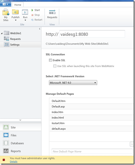Restart the site from the ribbon
Screen dimensions: 135x165
point(37,20)
